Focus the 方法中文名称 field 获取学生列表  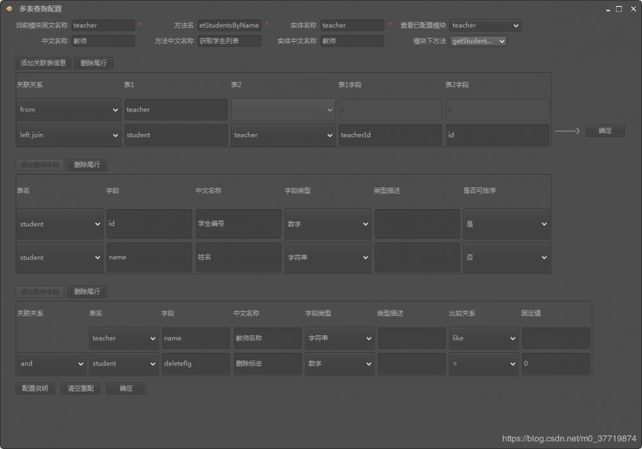229,41
